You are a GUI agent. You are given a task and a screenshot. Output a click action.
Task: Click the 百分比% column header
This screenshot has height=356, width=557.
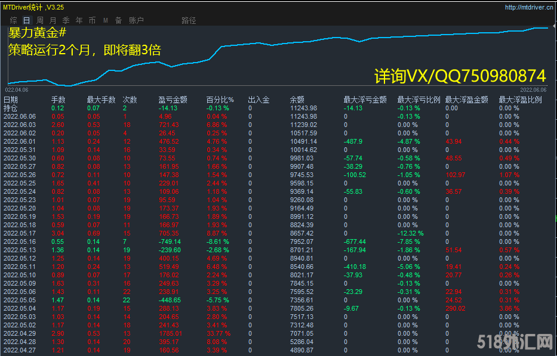220,100
